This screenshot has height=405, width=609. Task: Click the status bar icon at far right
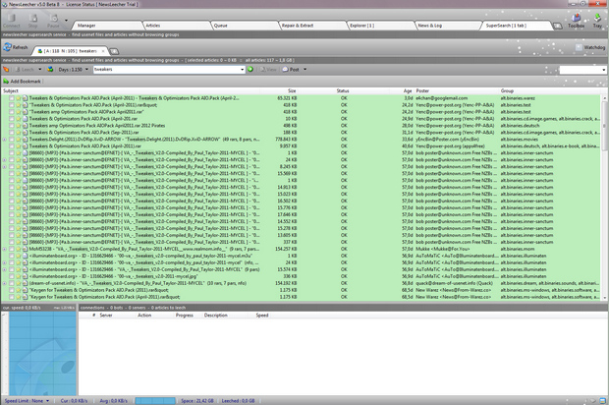602,401
